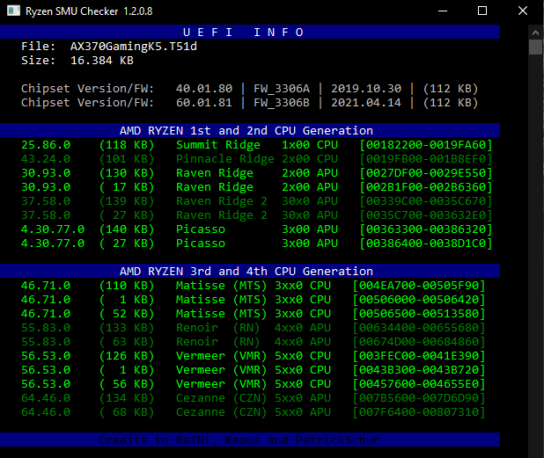The image size is (544, 458).
Task: Click address range 00339C00-0035C670
Action: point(426,201)
